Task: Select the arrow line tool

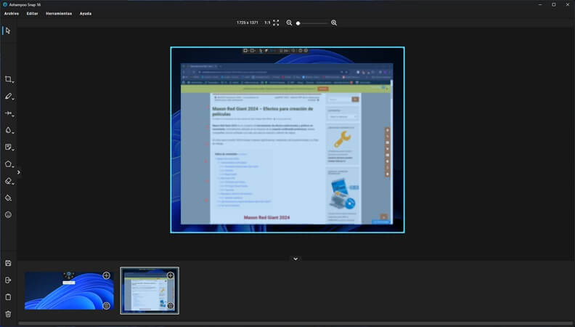Action: tap(9, 113)
